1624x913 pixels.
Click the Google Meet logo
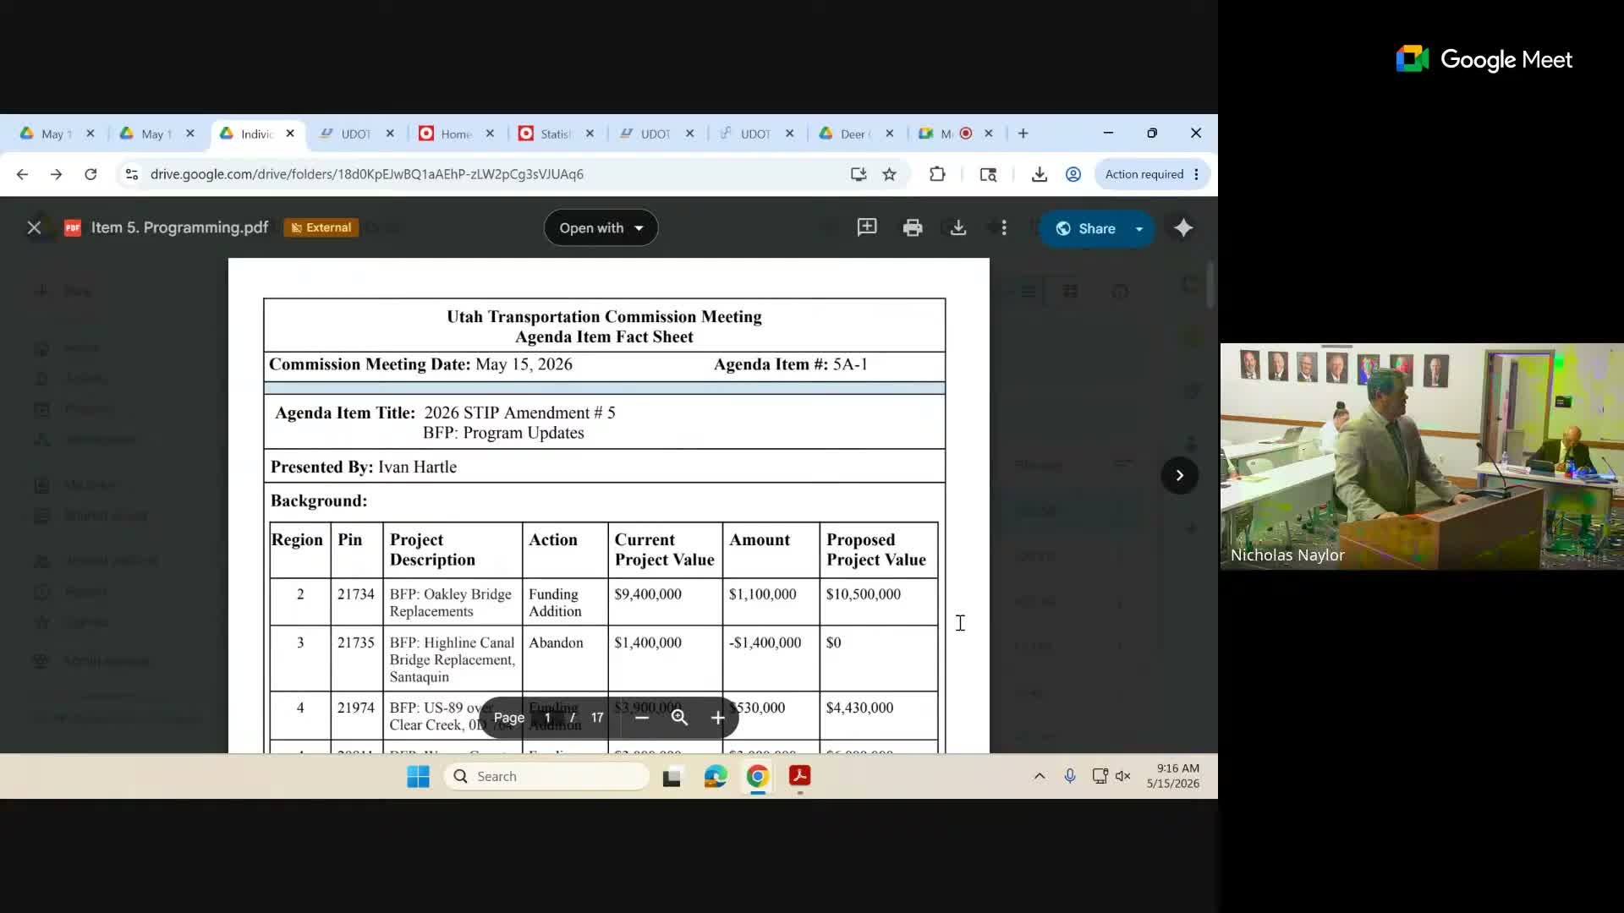coord(1484,59)
